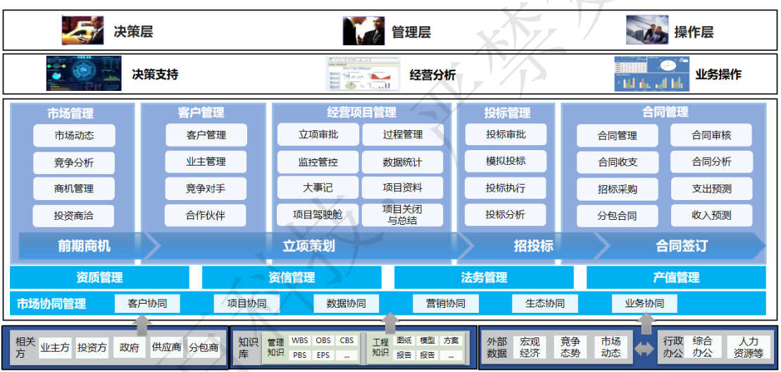
Task: Click the double-headed arrow beside 行政办公
Action: click(644, 349)
